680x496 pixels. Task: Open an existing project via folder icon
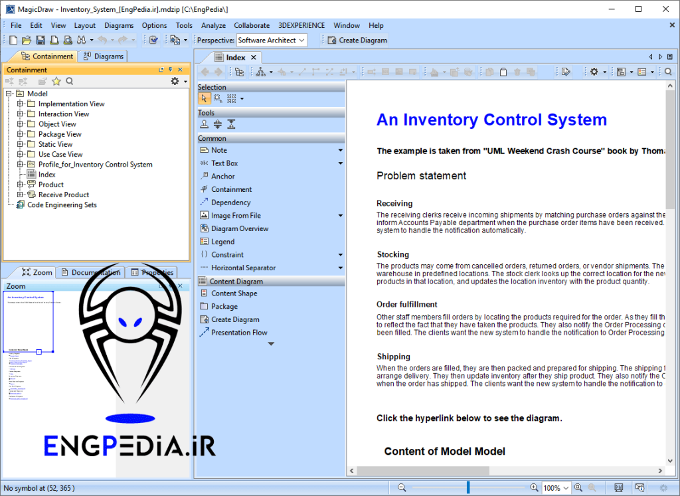[x=27, y=41]
